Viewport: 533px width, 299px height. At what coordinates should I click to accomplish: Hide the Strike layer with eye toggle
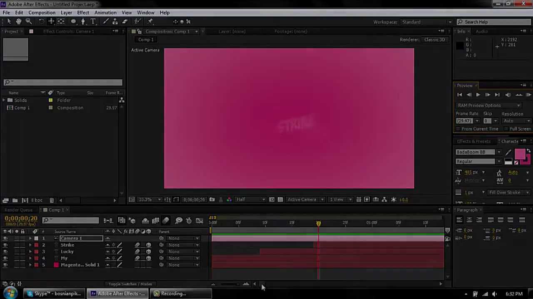click(x=5, y=245)
